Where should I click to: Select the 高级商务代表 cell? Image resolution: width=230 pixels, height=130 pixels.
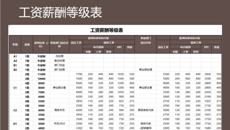point(145,110)
